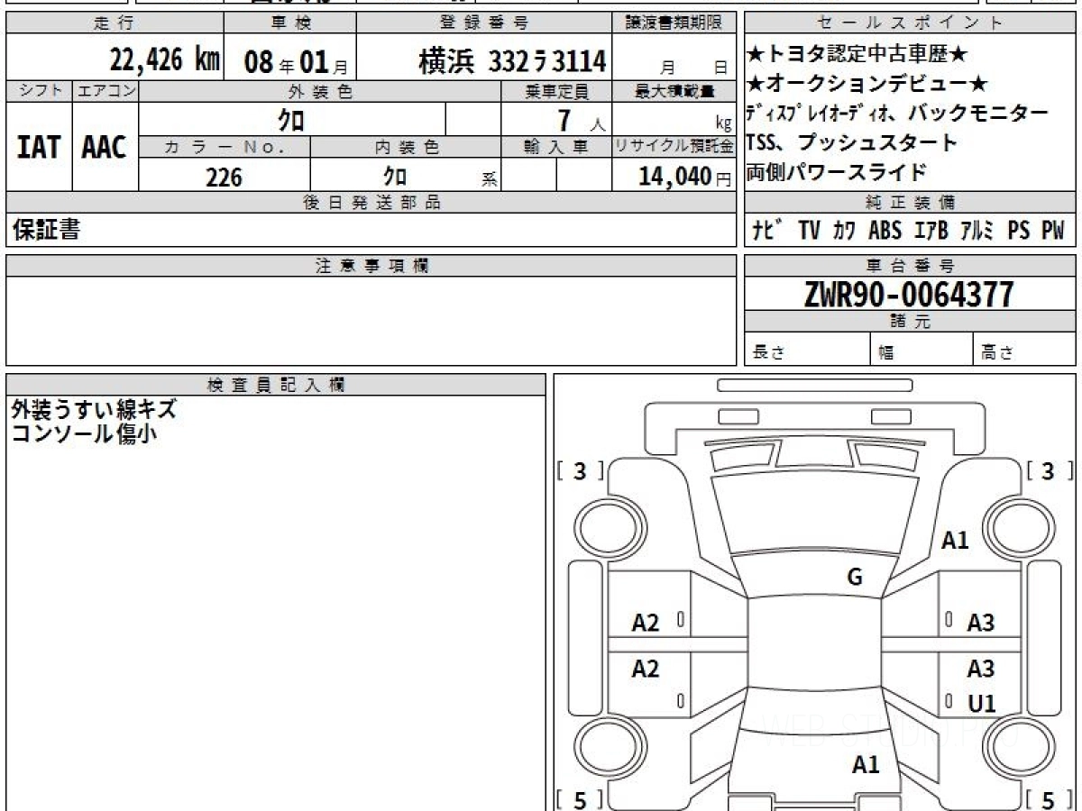Click the TSS、プッシュスタート line
Viewport: 1082px width, 811px height.
[851, 142]
